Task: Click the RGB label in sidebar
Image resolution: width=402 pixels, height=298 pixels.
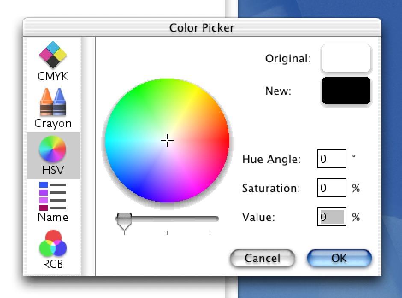Action: click(53, 264)
